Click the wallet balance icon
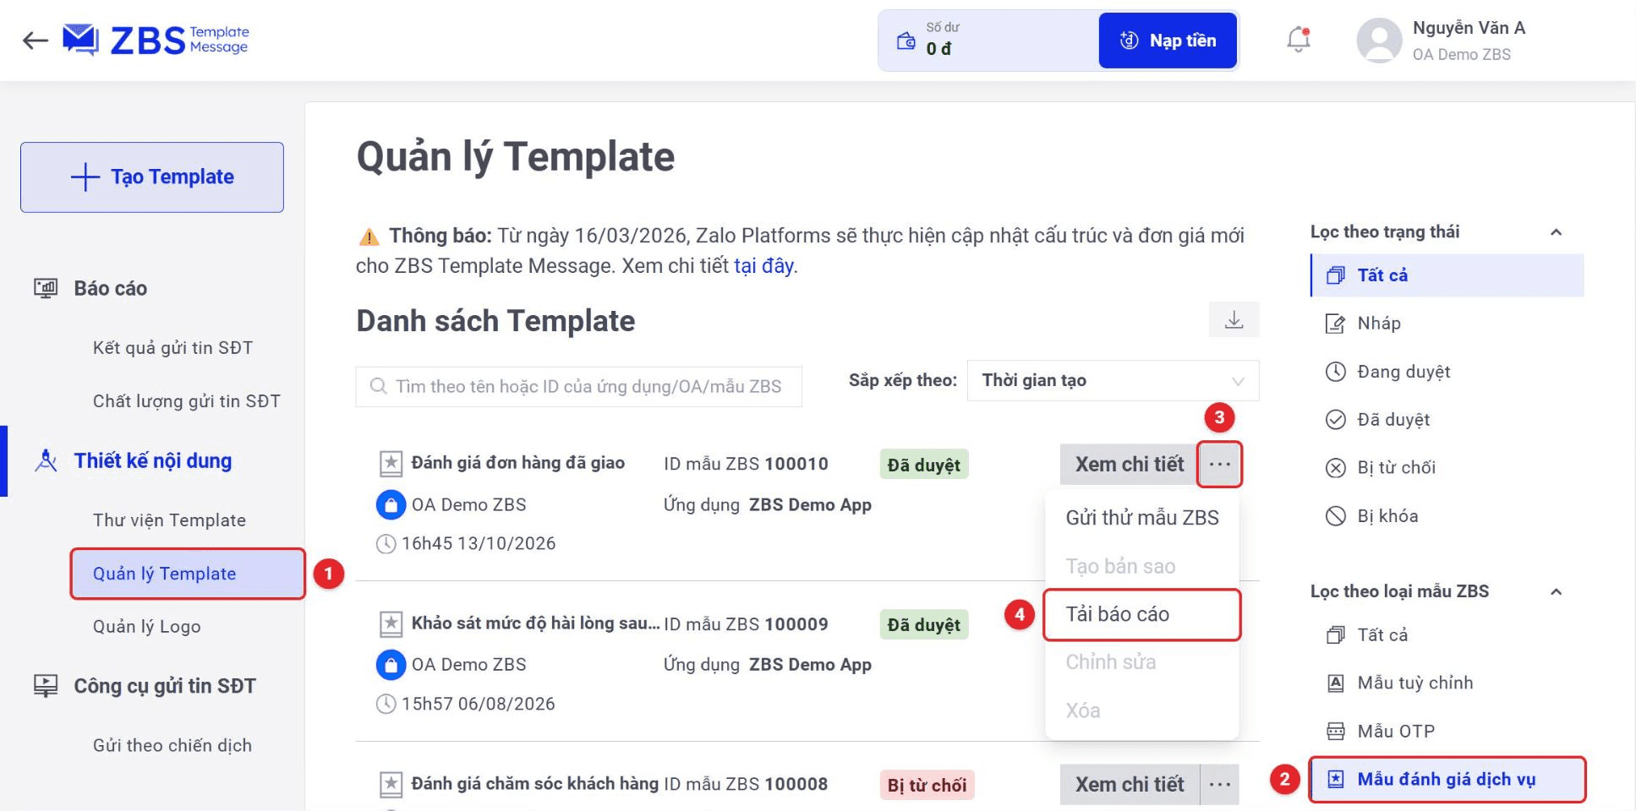 (x=906, y=41)
